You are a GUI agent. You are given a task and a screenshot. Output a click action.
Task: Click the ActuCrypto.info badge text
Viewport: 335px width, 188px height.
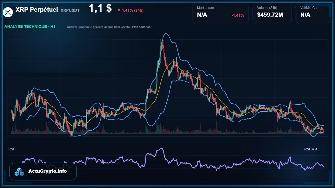tap(47, 171)
